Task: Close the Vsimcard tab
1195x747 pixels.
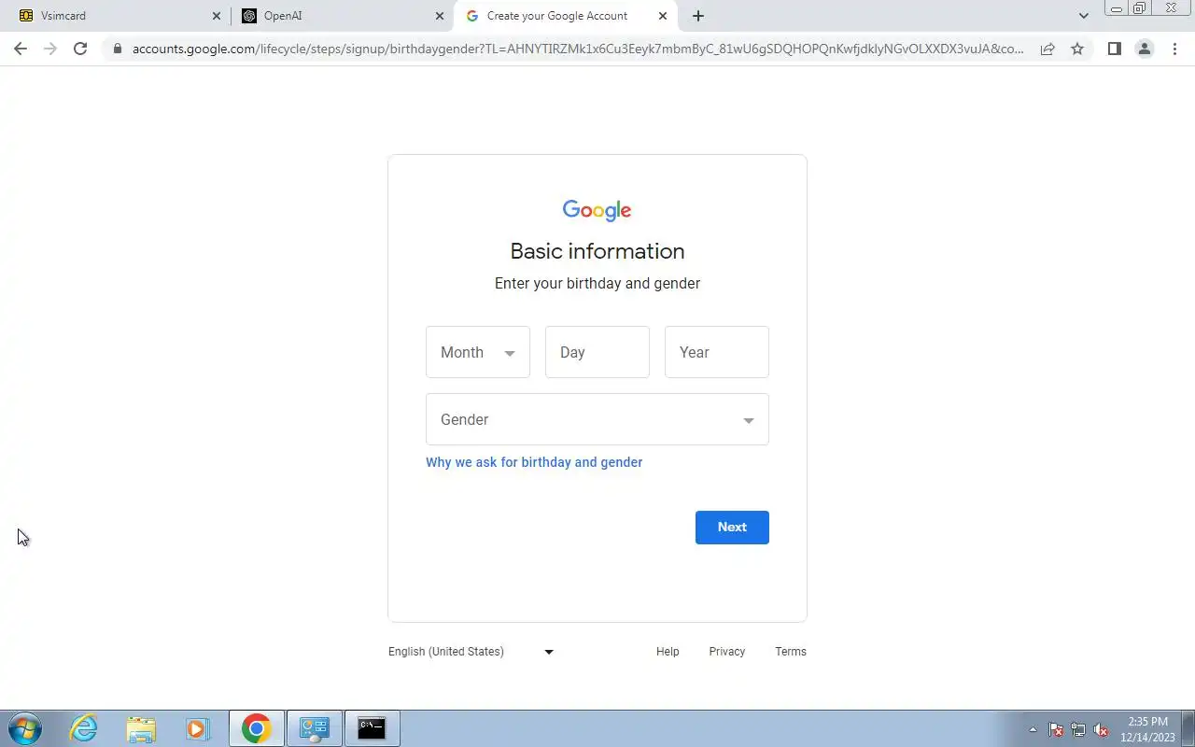Action: tap(217, 16)
